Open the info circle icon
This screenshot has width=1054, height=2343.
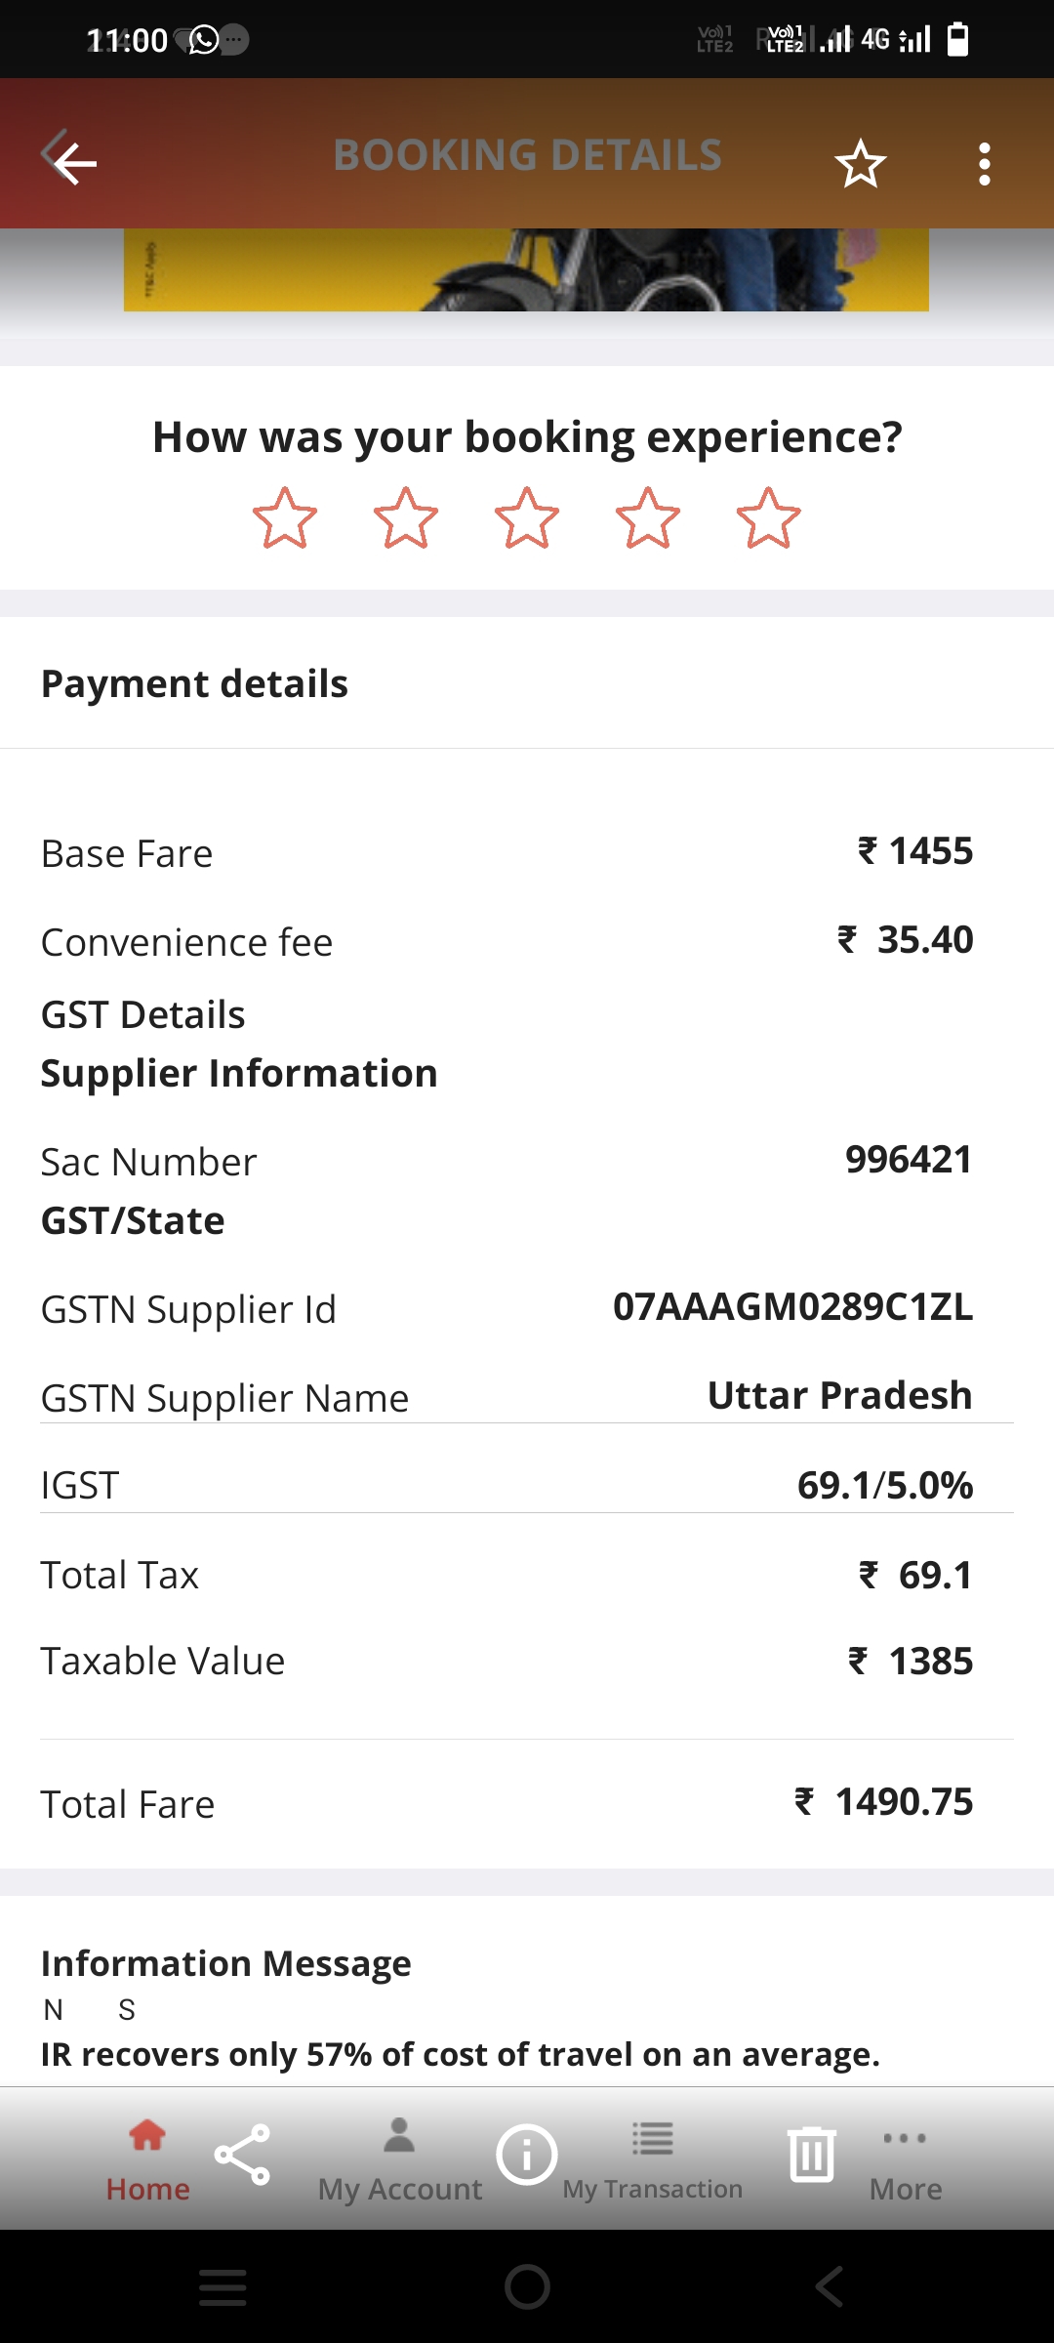527,2154
